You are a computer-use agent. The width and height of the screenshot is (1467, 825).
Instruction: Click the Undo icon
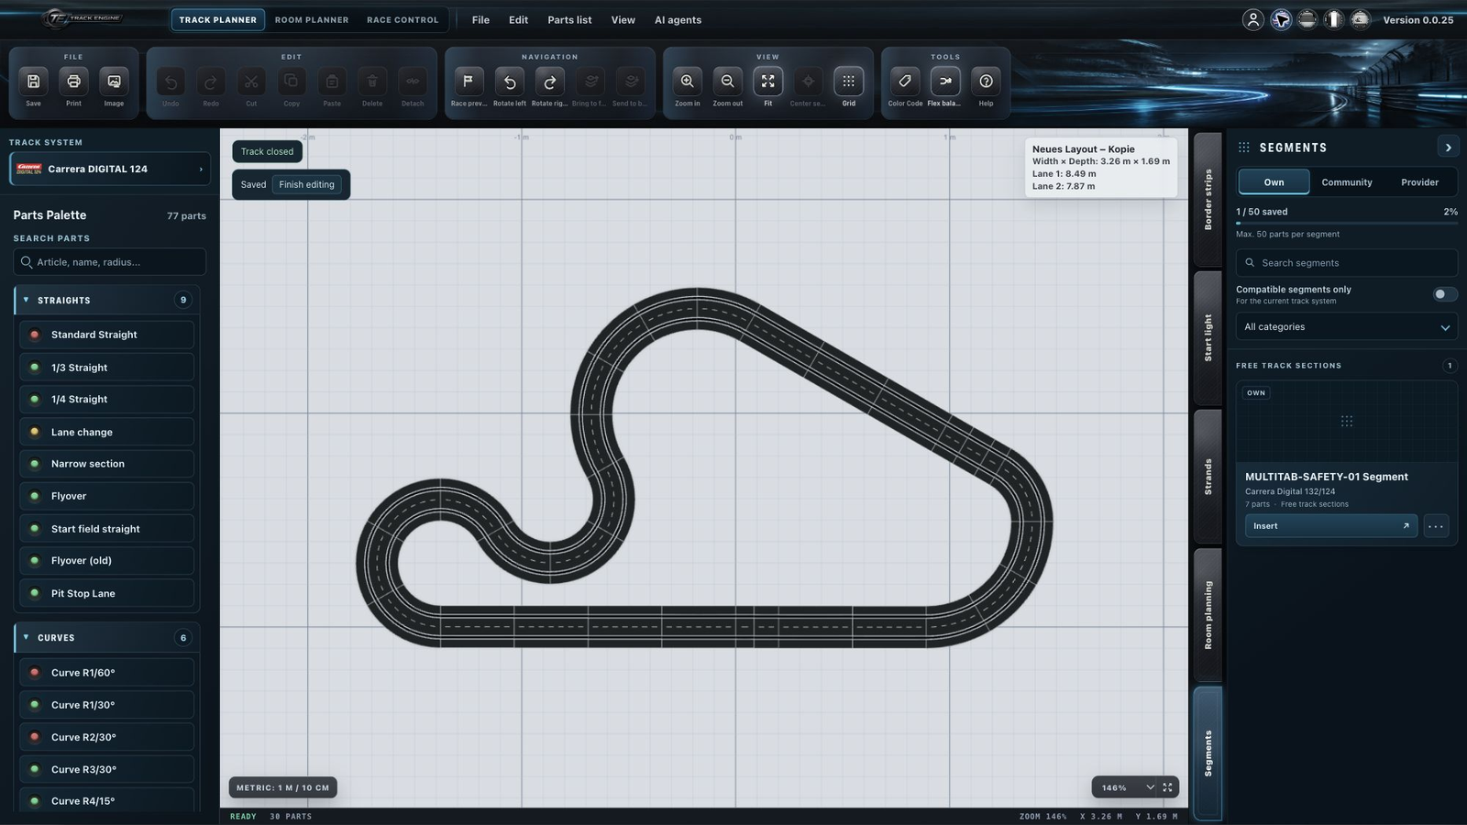[x=171, y=82]
